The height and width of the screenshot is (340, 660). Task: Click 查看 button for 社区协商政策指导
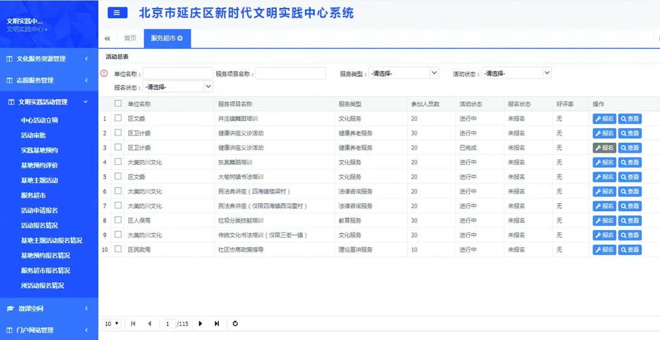point(629,250)
